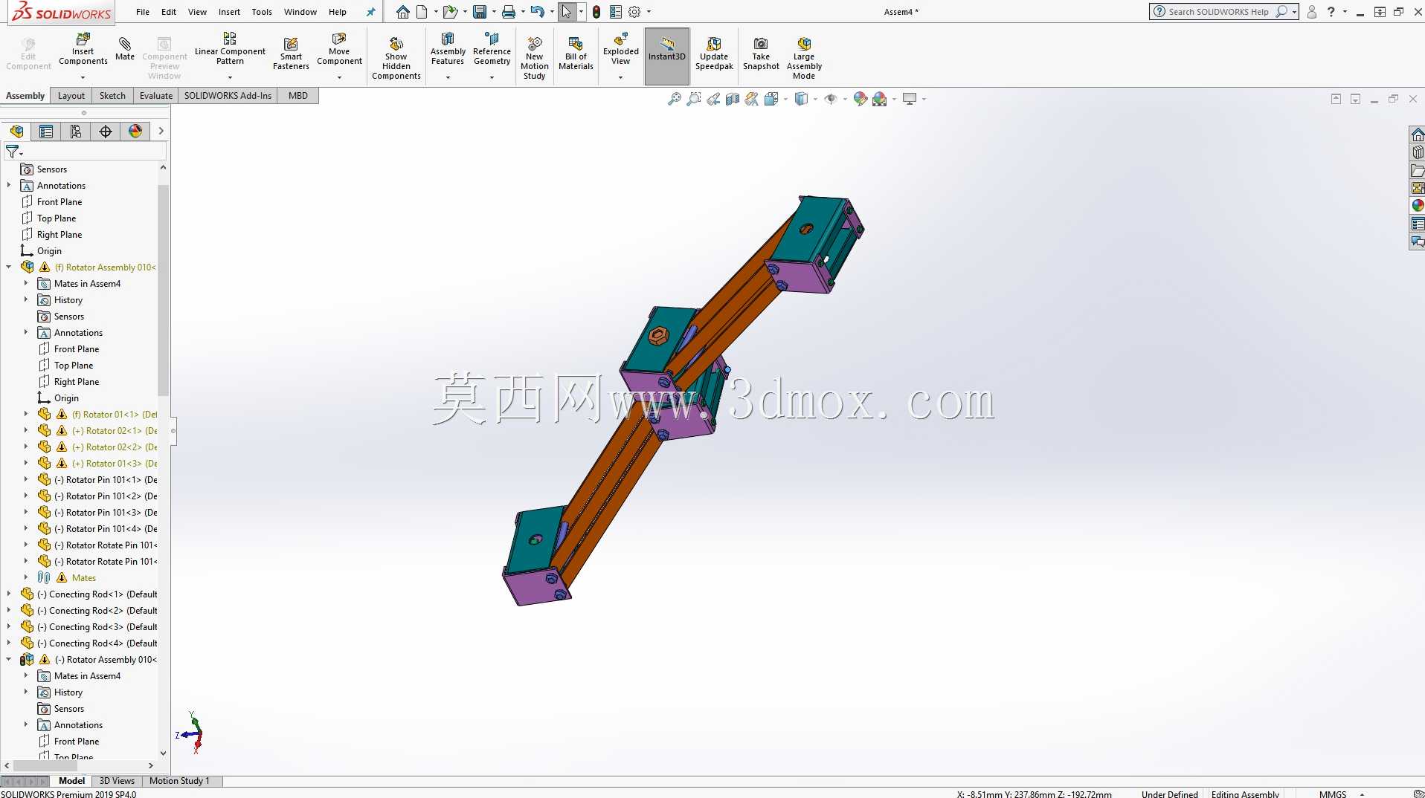Viewport: 1425px width, 798px height.
Task: Select the Top Plane at top level
Action: tap(57, 218)
